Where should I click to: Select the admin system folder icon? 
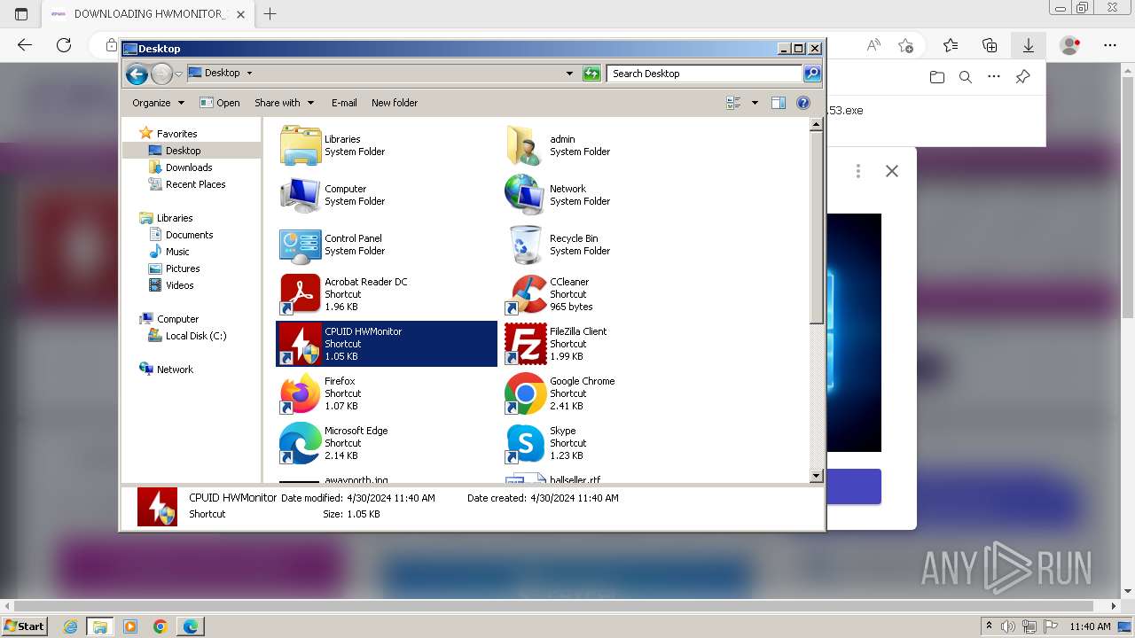click(x=525, y=145)
